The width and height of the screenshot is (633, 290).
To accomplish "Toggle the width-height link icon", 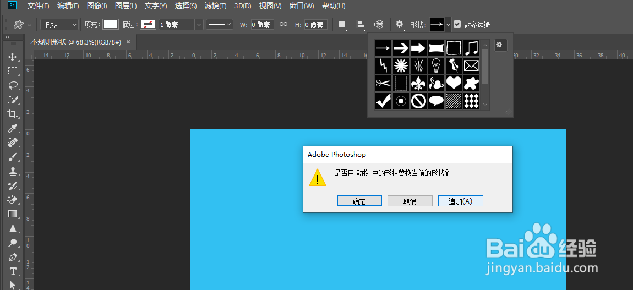I will 283,24.
